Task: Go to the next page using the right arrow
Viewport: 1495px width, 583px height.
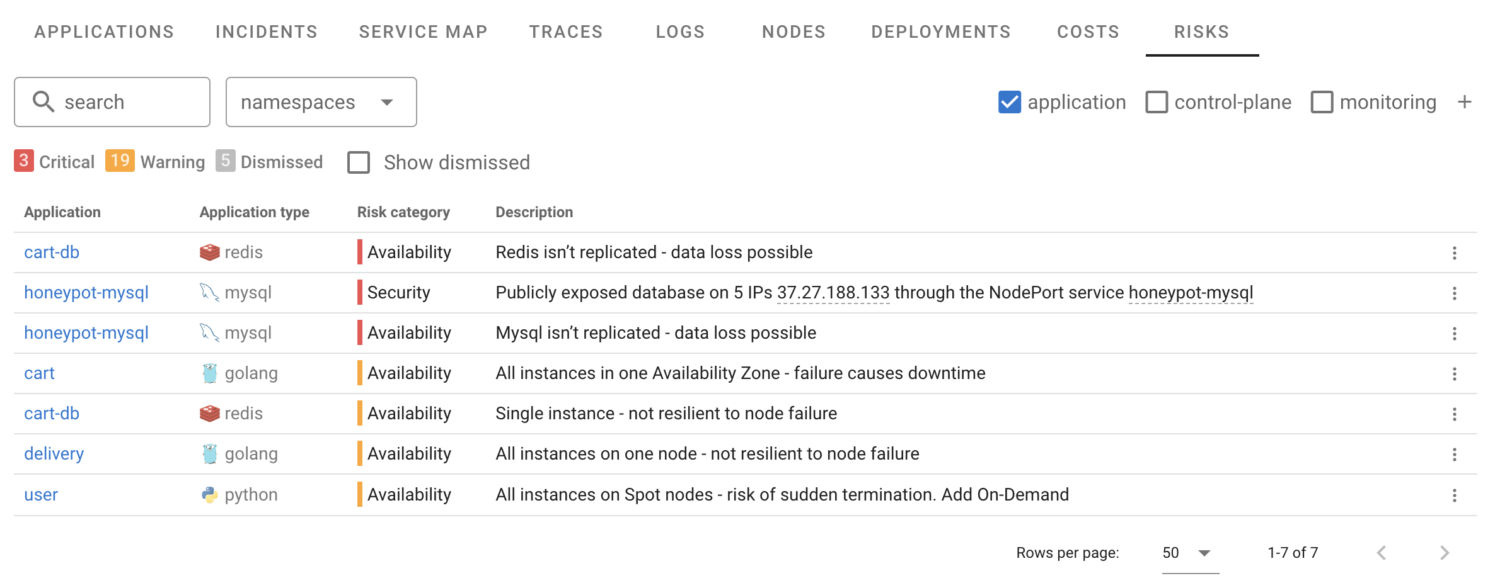Action: [1445, 553]
